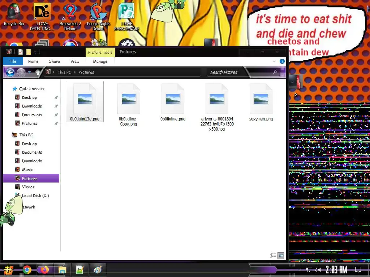This screenshot has width=370, height=277.
Task: Open Paint from the taskbar
Action: tap(98, 270)
